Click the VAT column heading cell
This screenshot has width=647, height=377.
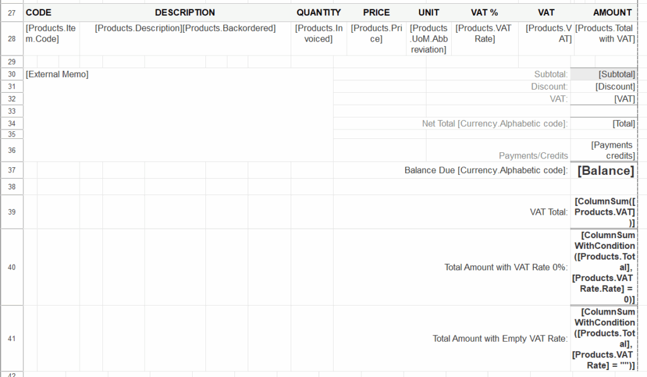coord(546,13)
